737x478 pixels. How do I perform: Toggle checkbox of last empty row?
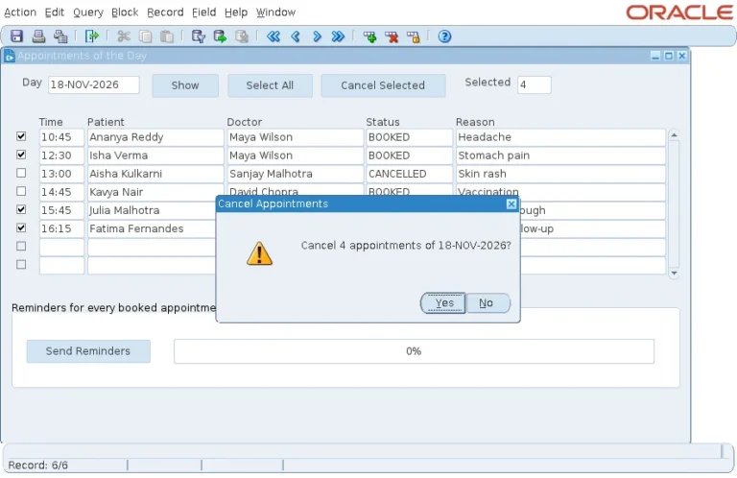[x=21, y=265]
